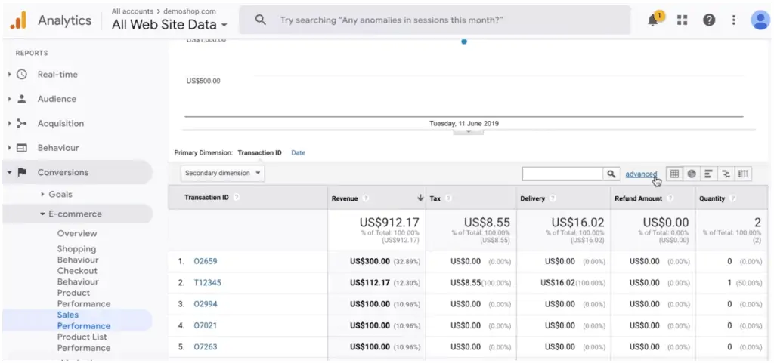This screenshot has height=363, width=774.
Task: Click the Audience person icon
Action: click(22, 99)
